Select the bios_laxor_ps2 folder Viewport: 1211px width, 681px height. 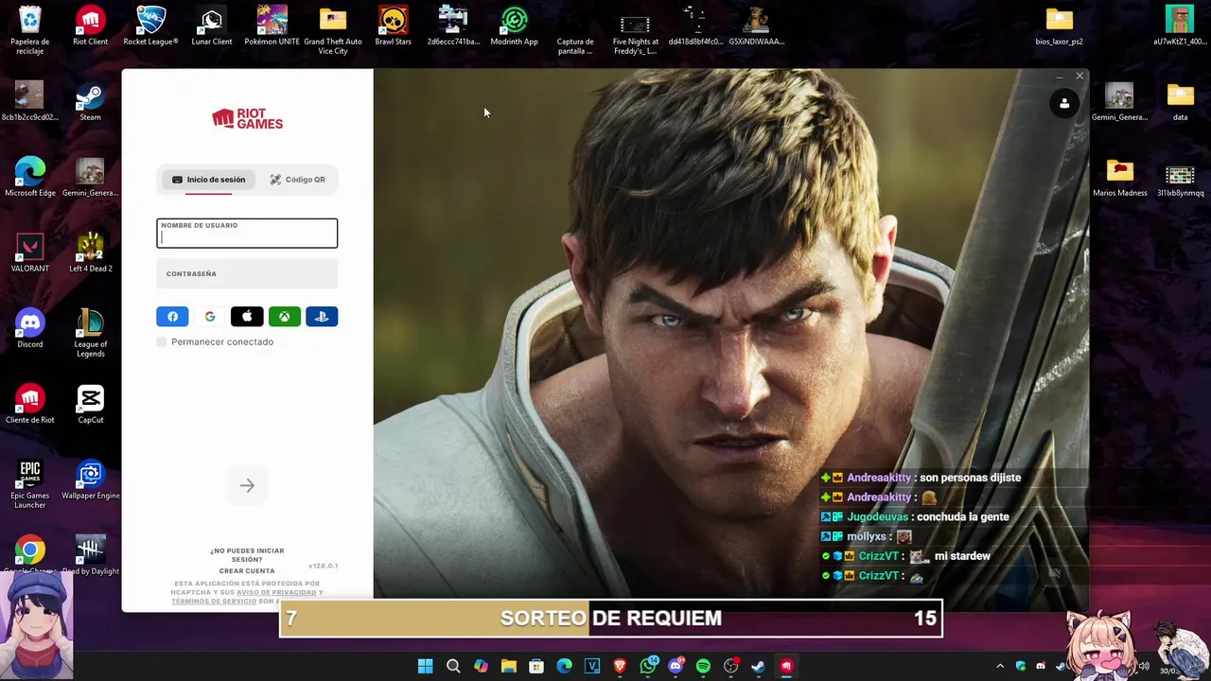tap(1060, 26)
